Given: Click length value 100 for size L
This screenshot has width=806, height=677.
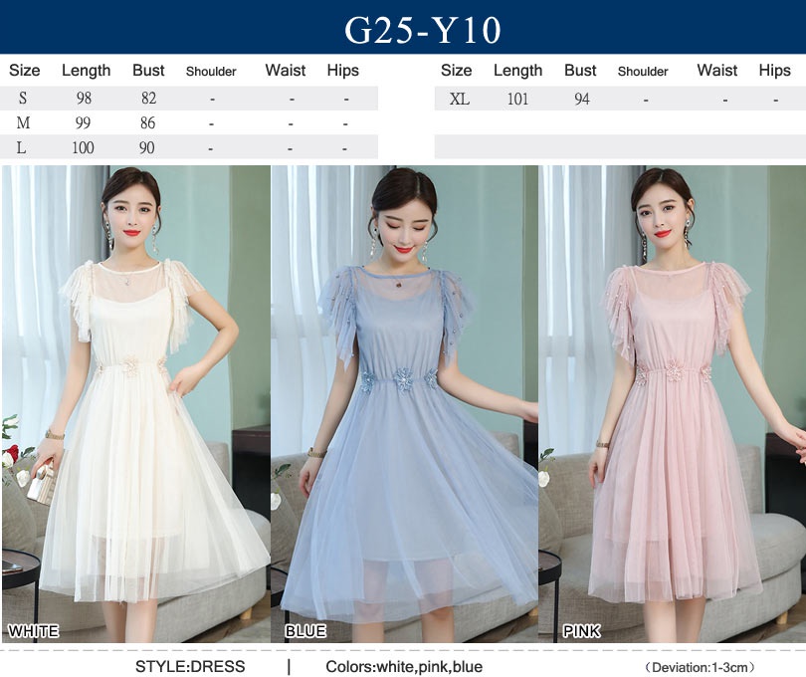Looking at the screenshot, I should pos(83,147).
